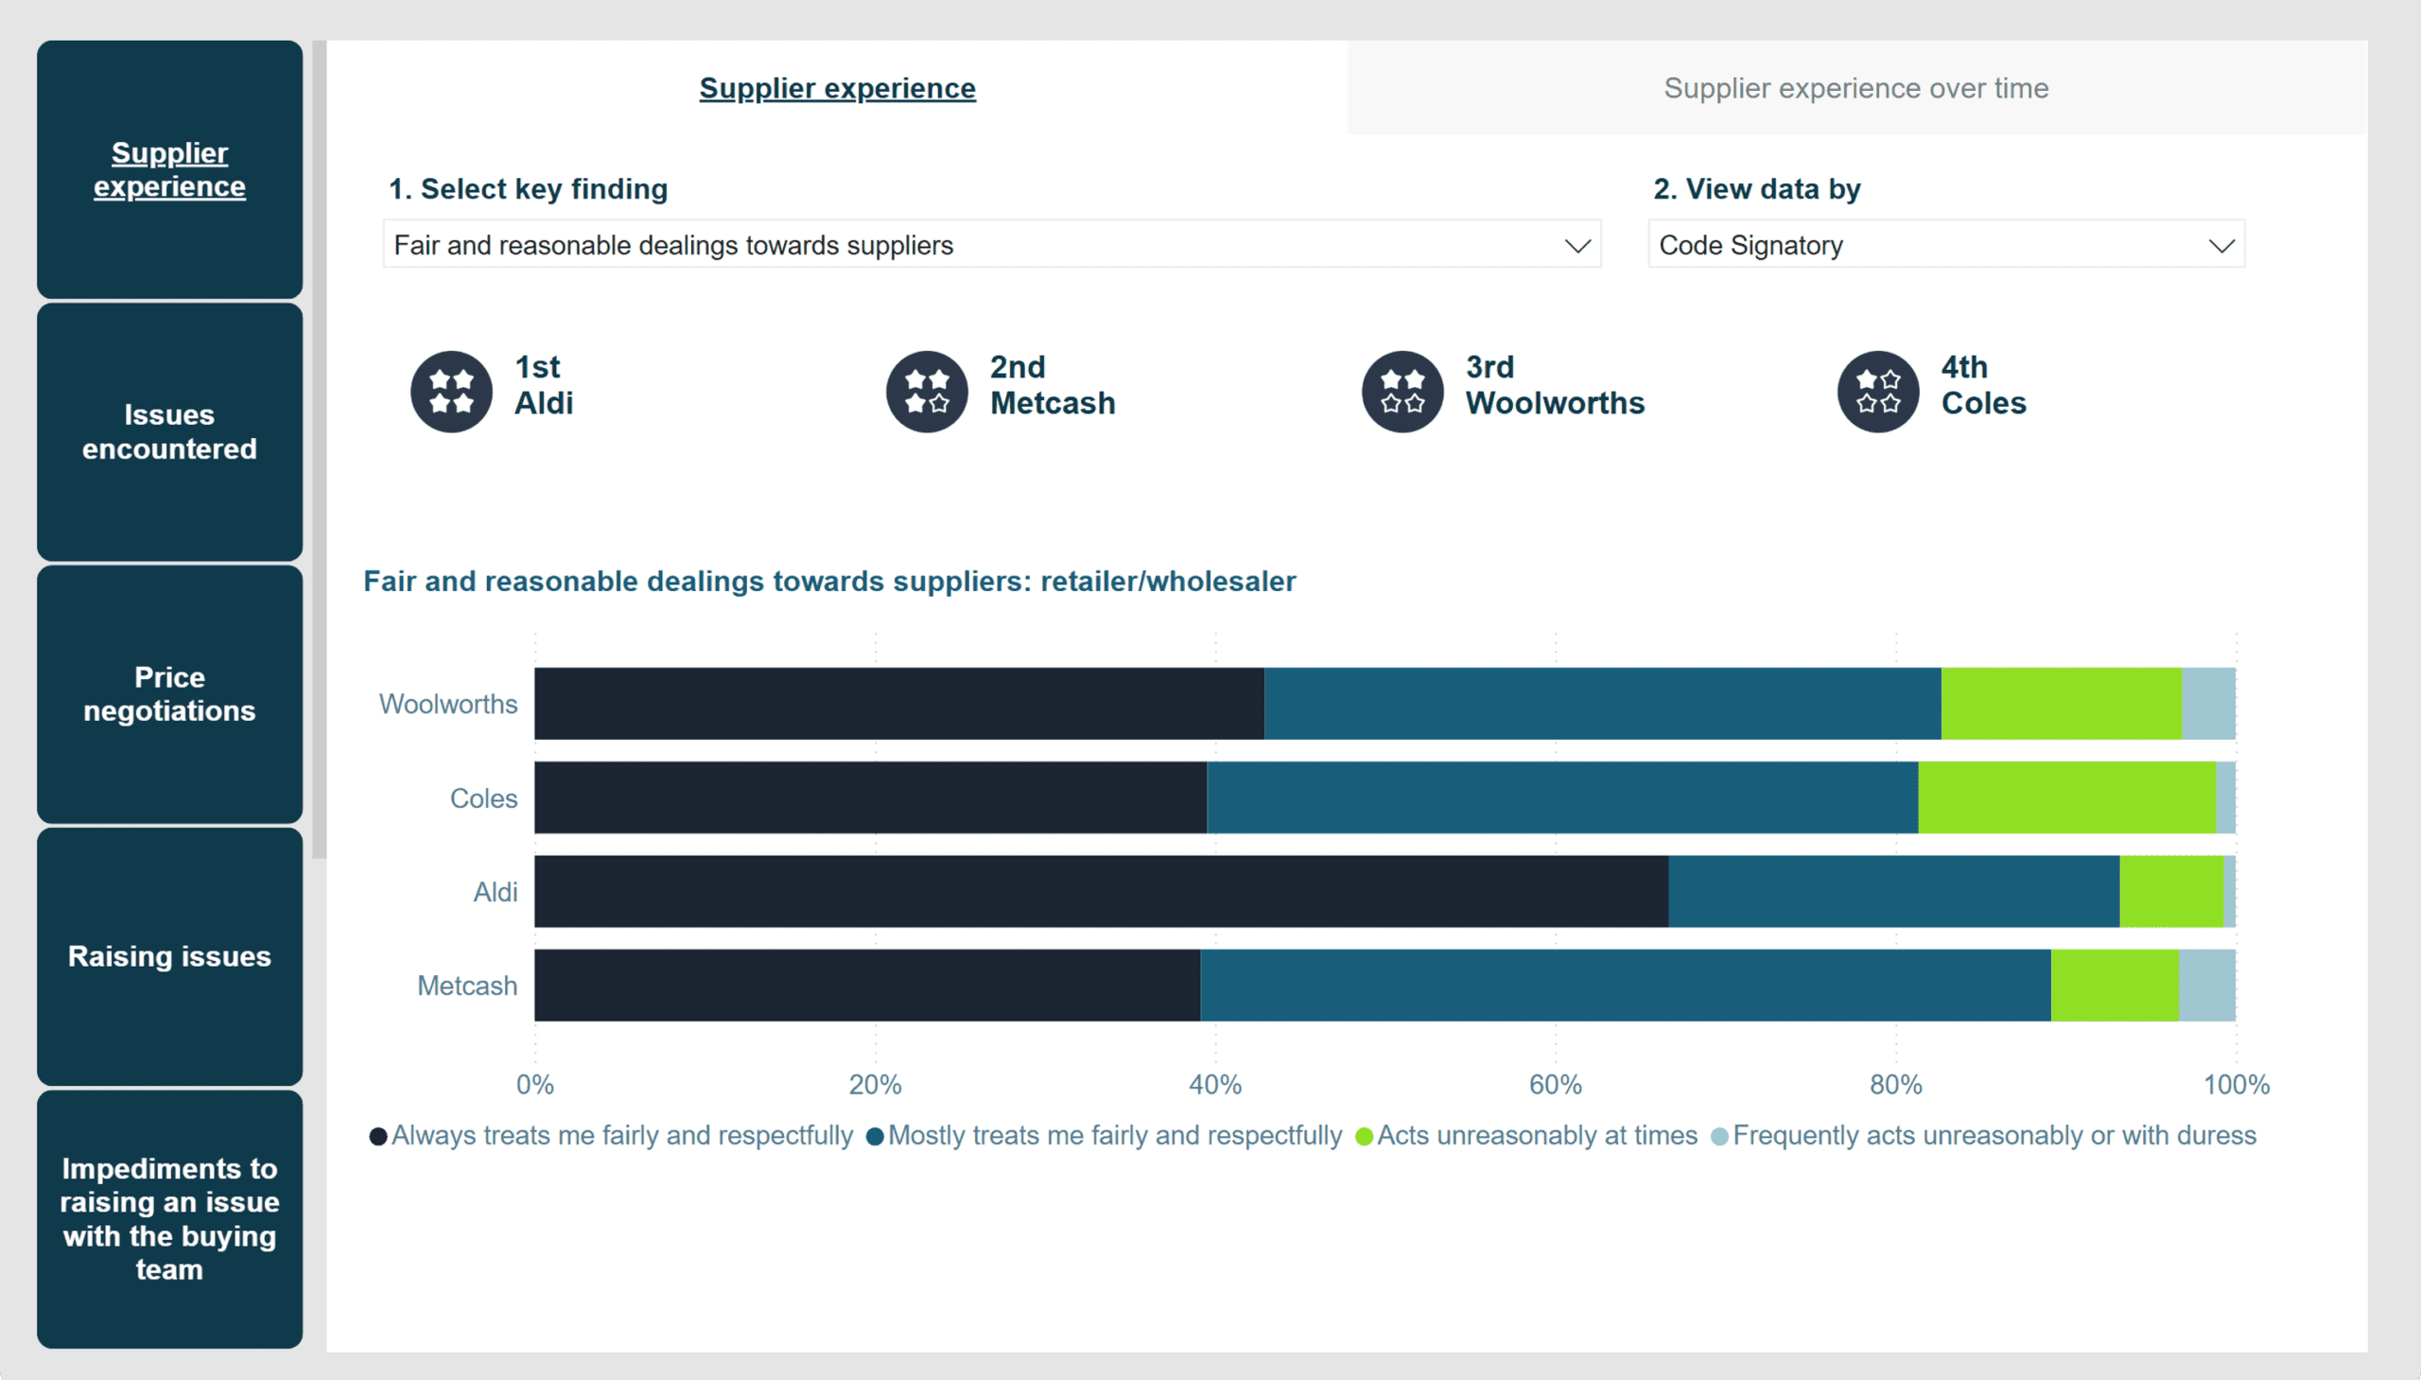Open the Issues encountered section

pyautogui.click(x=169, y=432)
